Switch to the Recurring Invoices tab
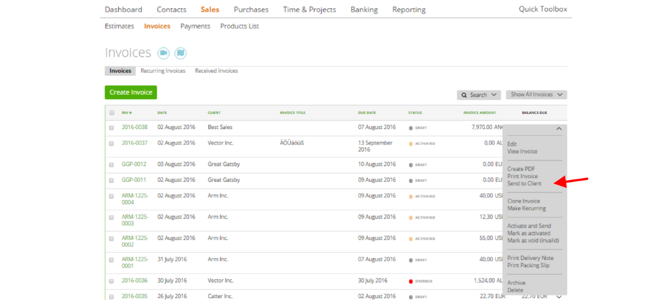Screen dimensions: 669x300 163,71
